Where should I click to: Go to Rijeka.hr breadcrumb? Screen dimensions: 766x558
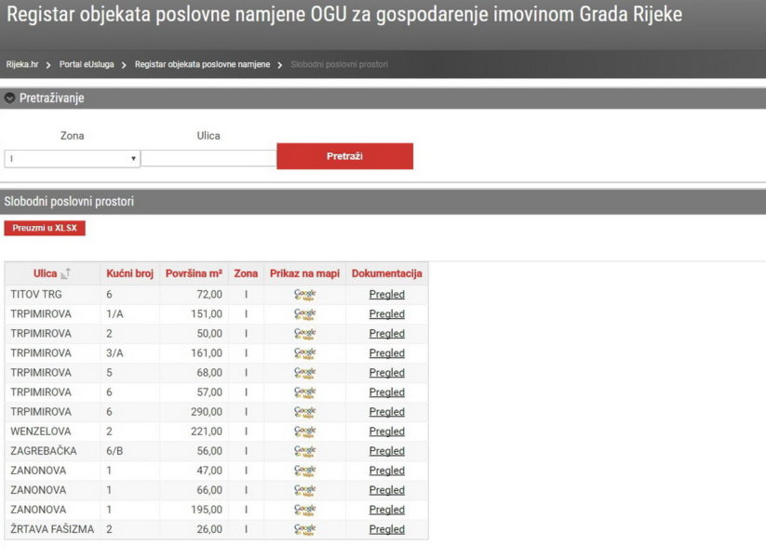pyautogui.click(x=22, y=64)
